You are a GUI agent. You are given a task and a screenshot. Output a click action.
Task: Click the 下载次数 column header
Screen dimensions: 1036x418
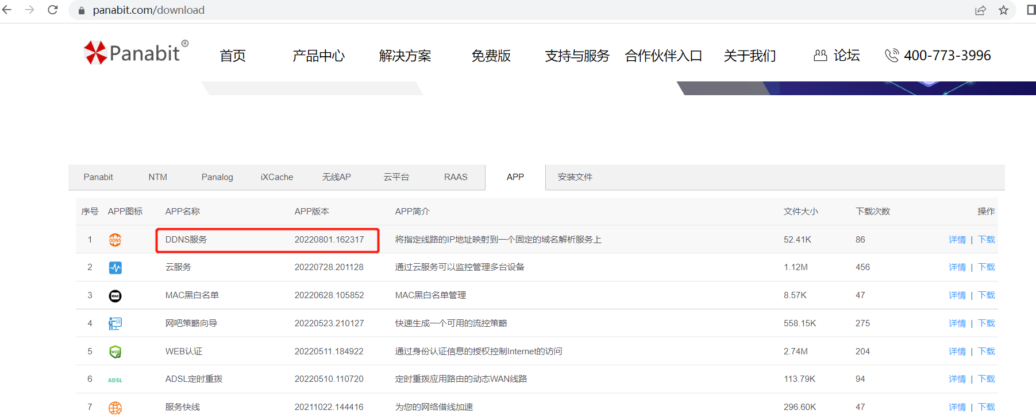pos(873,212)
